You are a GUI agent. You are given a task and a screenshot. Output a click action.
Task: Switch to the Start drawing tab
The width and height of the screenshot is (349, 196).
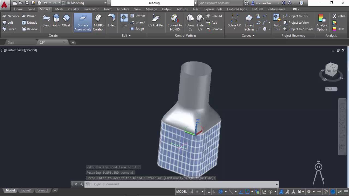coord(11,42)
